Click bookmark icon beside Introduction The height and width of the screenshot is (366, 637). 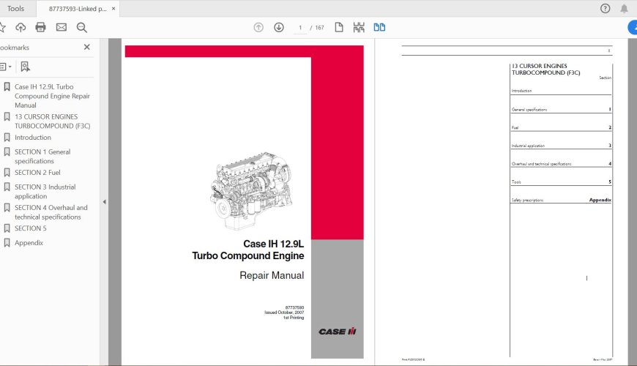(x=7, y=138)
